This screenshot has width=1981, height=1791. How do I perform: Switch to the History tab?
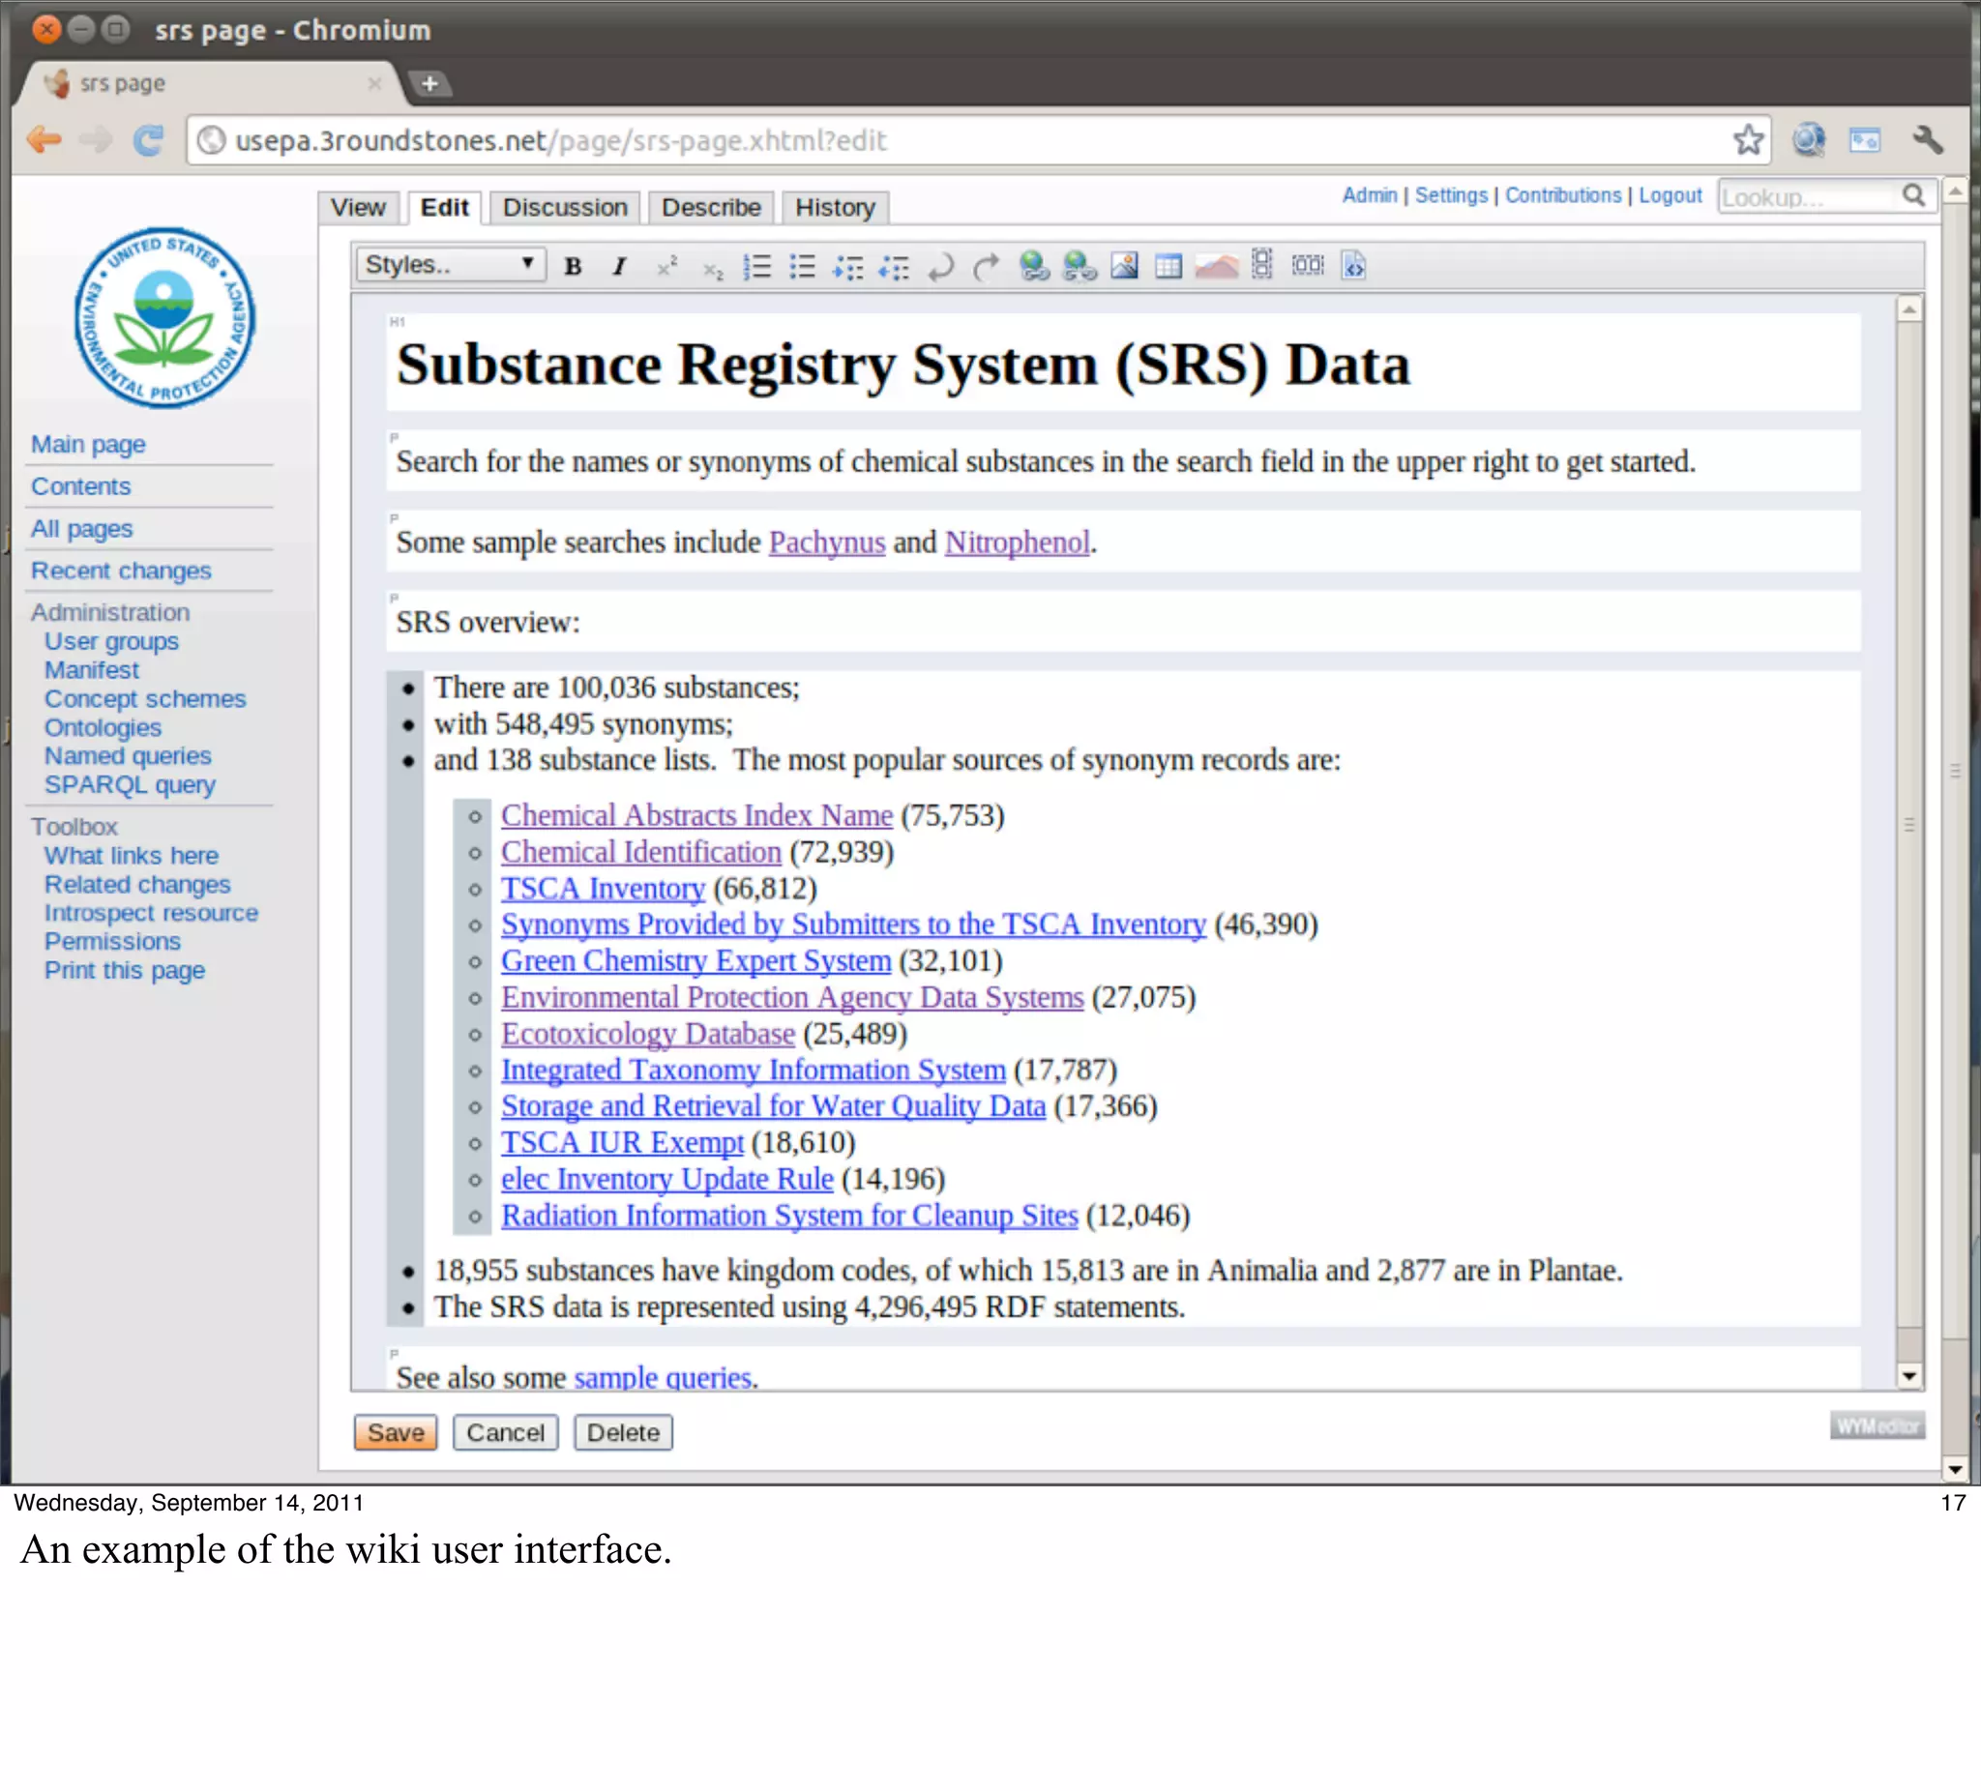pyautogui.click(x=834, y=207)
